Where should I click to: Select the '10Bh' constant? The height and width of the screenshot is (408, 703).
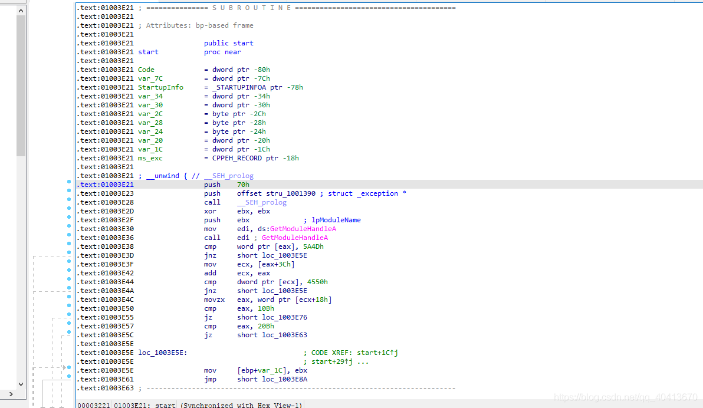point(266,308)
